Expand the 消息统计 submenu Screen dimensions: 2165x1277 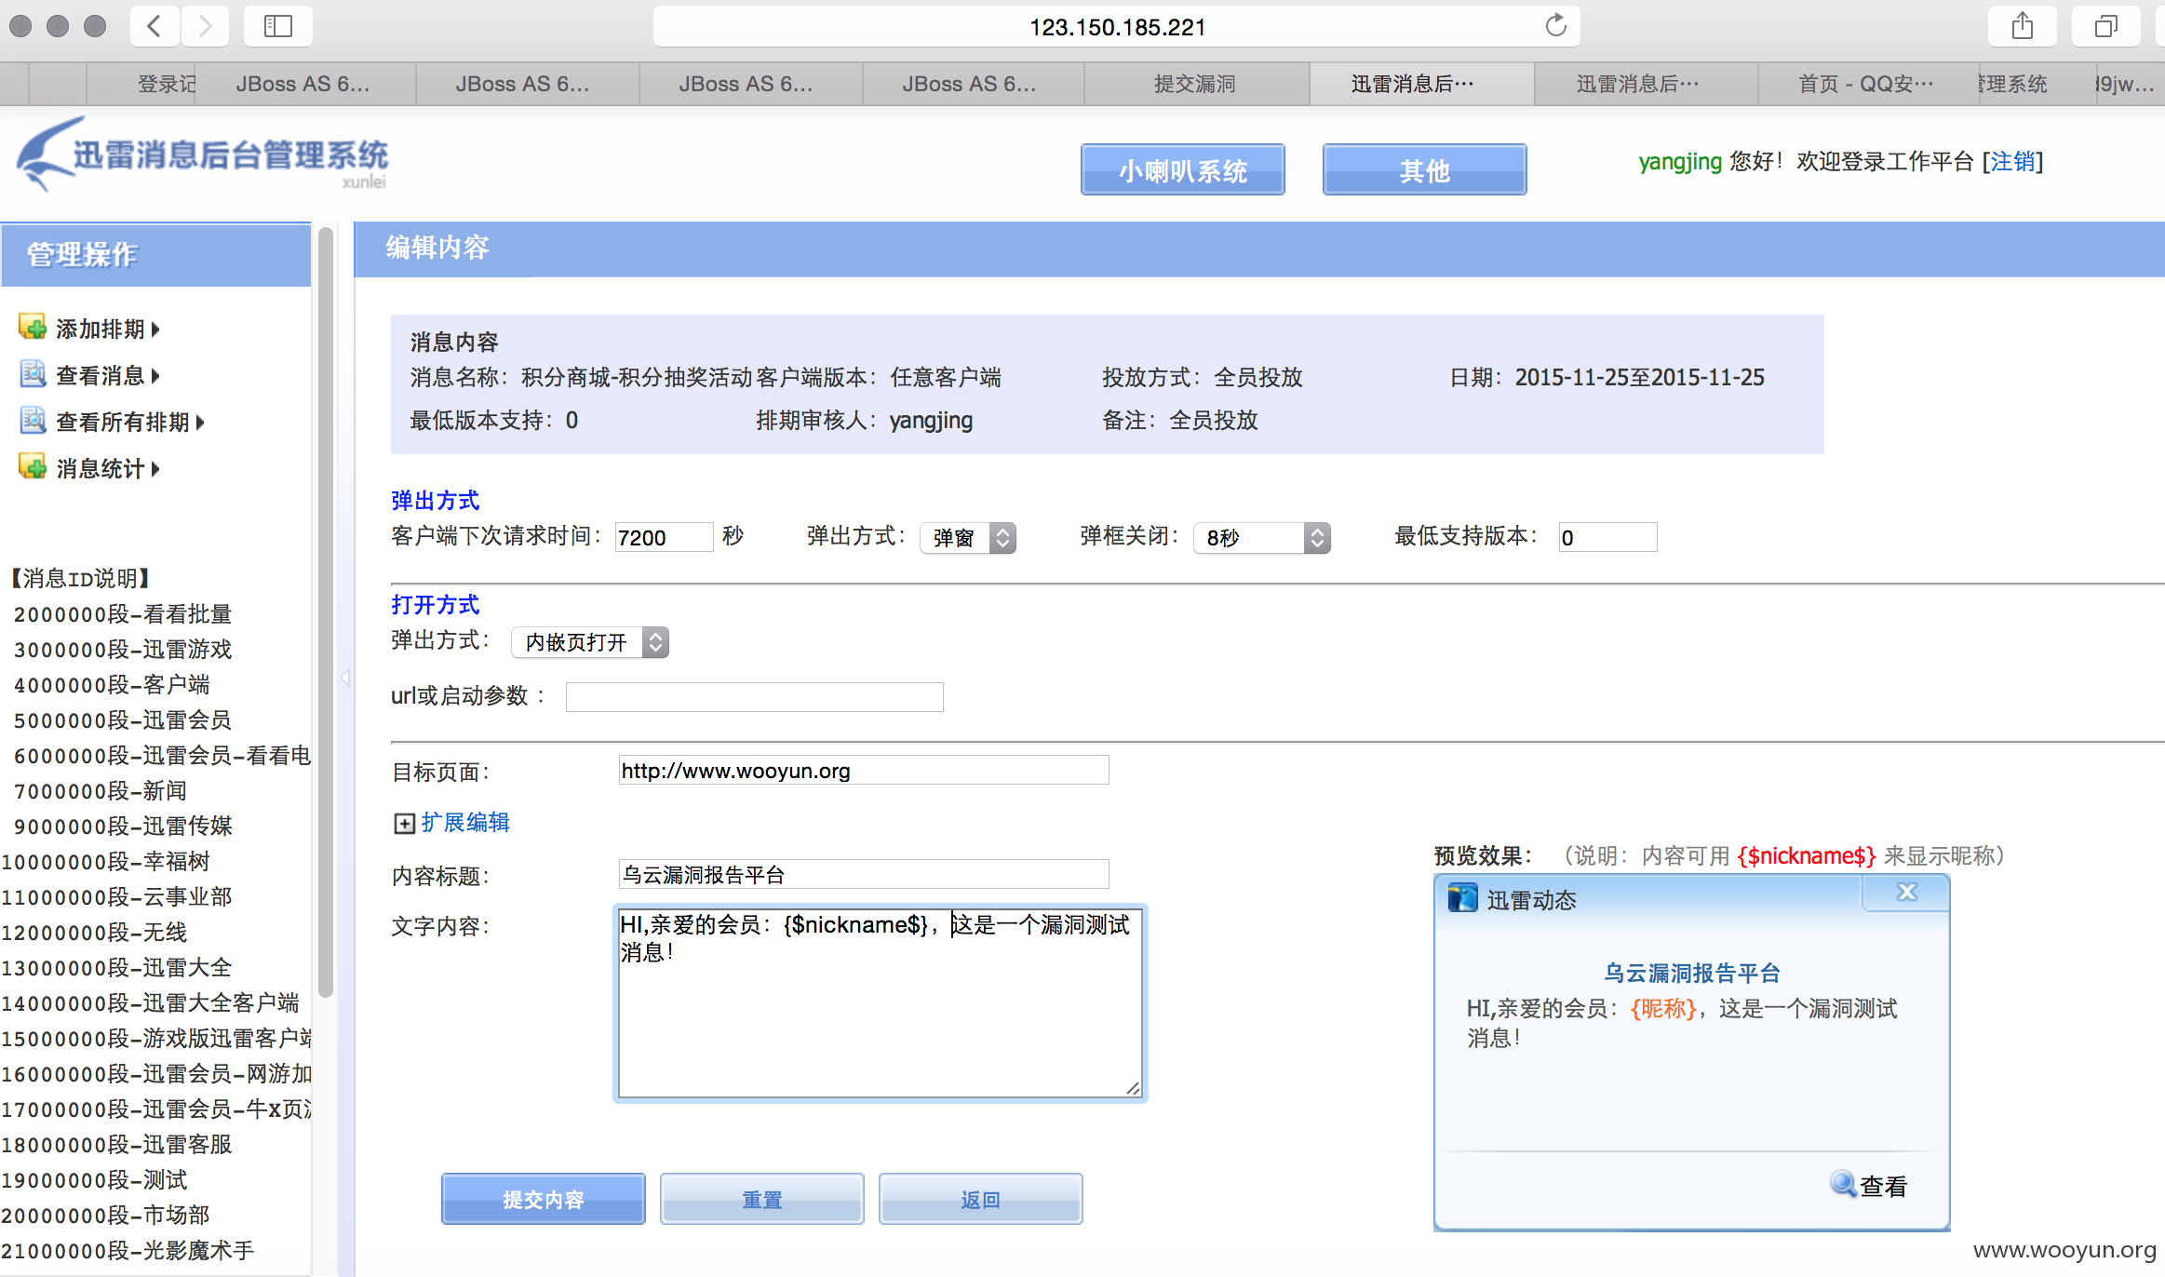click(155, 468)
